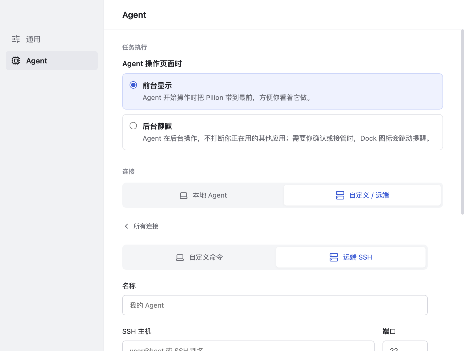The width and height of the screenshot is (464, 351).
Task: Open the 通用 settings section
Action: (x=52, y=39)
